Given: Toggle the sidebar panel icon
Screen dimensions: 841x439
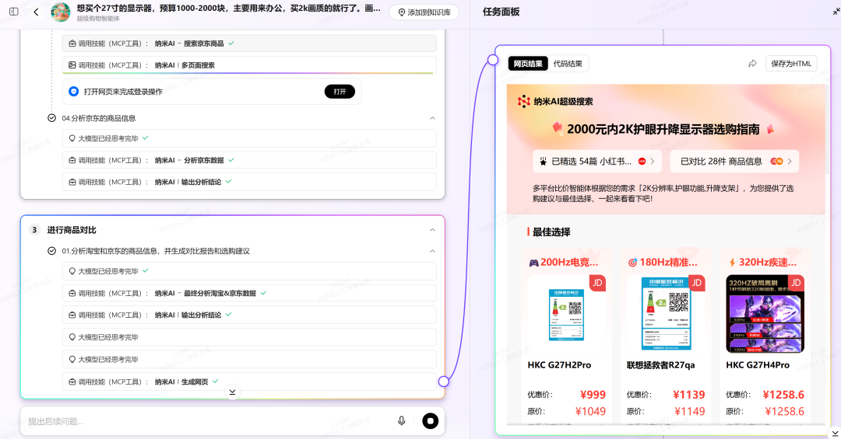Looking at the screenshot, I should click(x=13, y=12).
